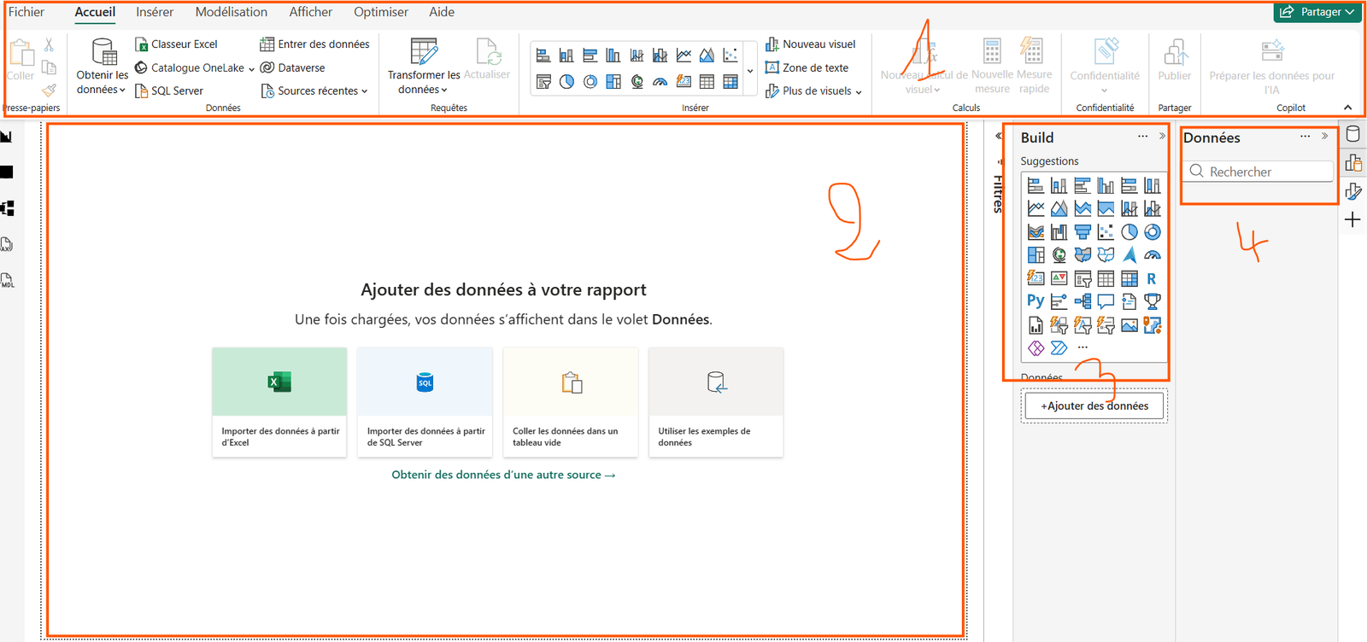Screen dimensions: 1367x642
Task: Switch to the Modélisation tab
Action: (232, 12)
